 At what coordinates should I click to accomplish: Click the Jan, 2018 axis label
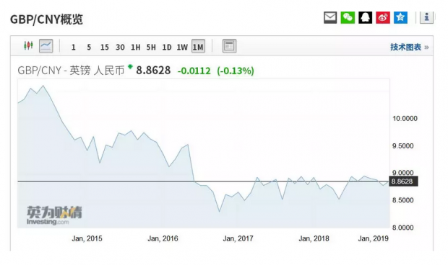point(314,238)
